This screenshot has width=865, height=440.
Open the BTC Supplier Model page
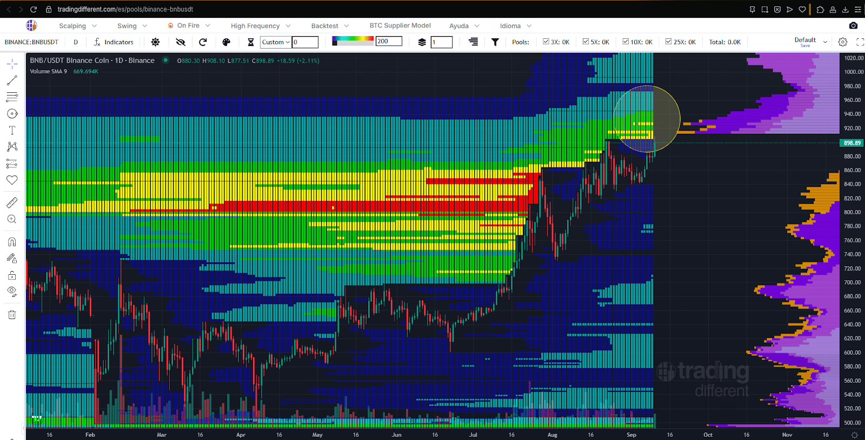(400, 25)
